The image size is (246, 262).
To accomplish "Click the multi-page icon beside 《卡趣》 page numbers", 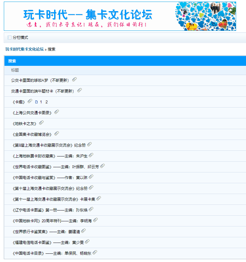I will pyautogui.click(x=36, y=102).
